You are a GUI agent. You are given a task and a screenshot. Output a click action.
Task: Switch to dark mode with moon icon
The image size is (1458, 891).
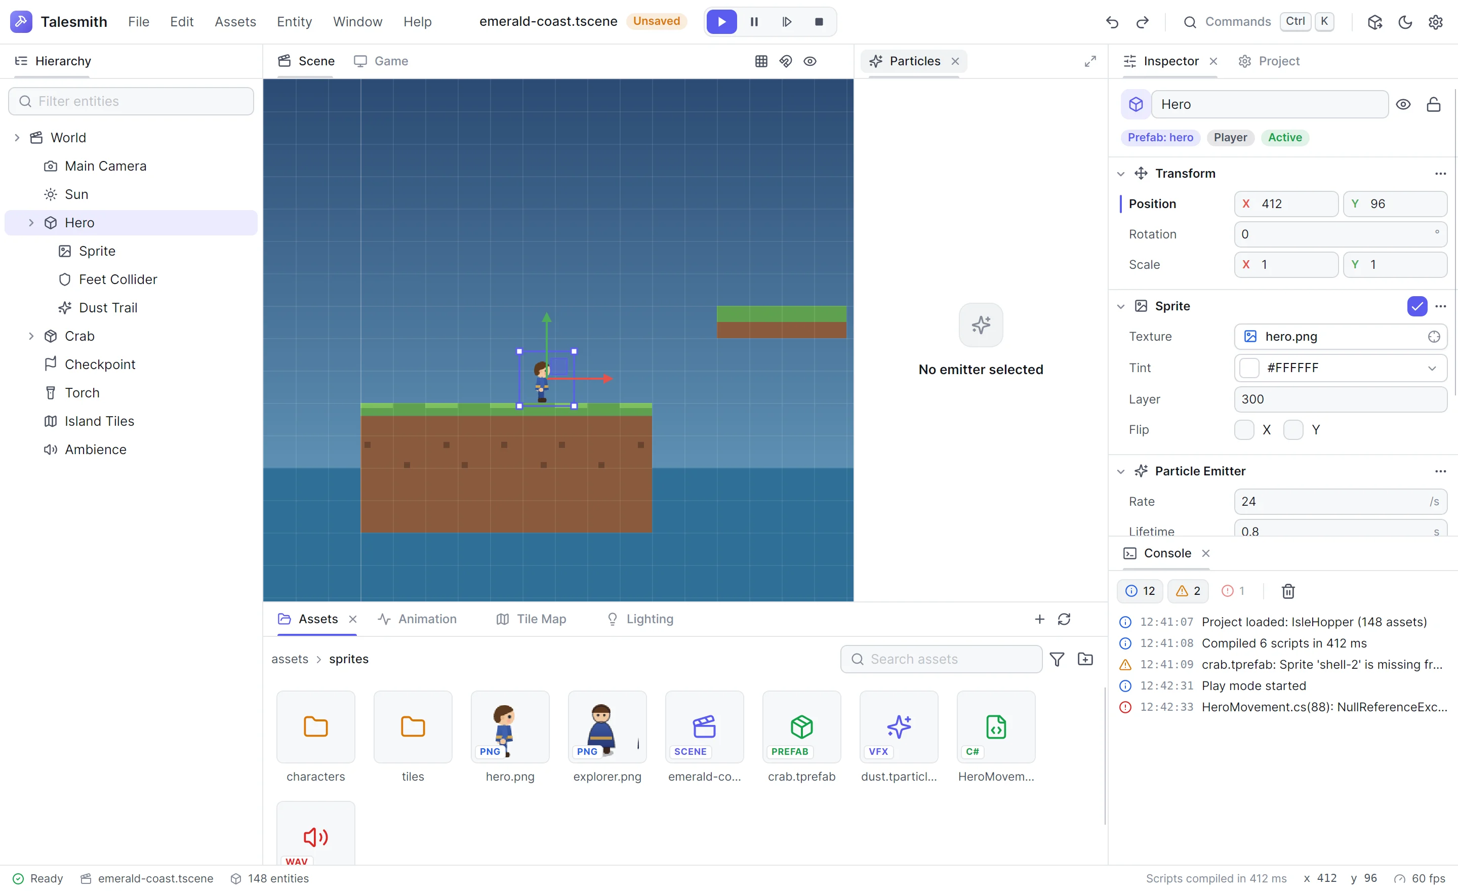click(1405, 22)
